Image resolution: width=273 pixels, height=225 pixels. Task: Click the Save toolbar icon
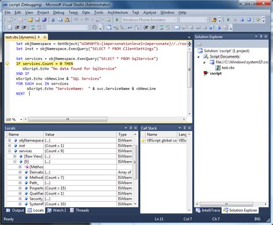[37, 20]
